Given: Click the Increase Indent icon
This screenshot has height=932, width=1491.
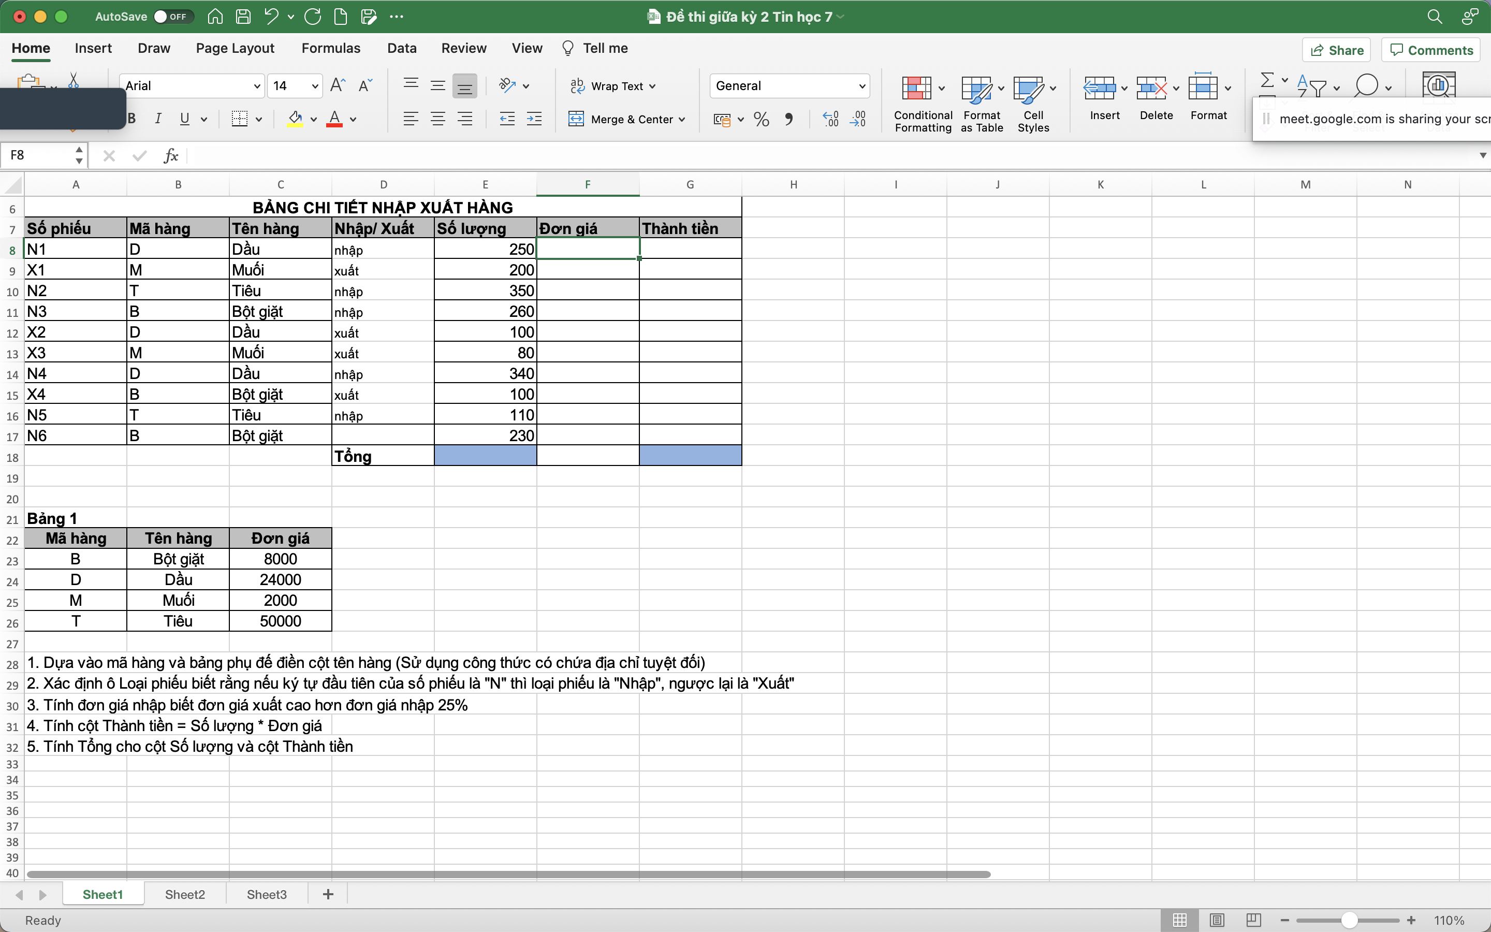Looking at the screenshot, I should (x=534, y=119).
